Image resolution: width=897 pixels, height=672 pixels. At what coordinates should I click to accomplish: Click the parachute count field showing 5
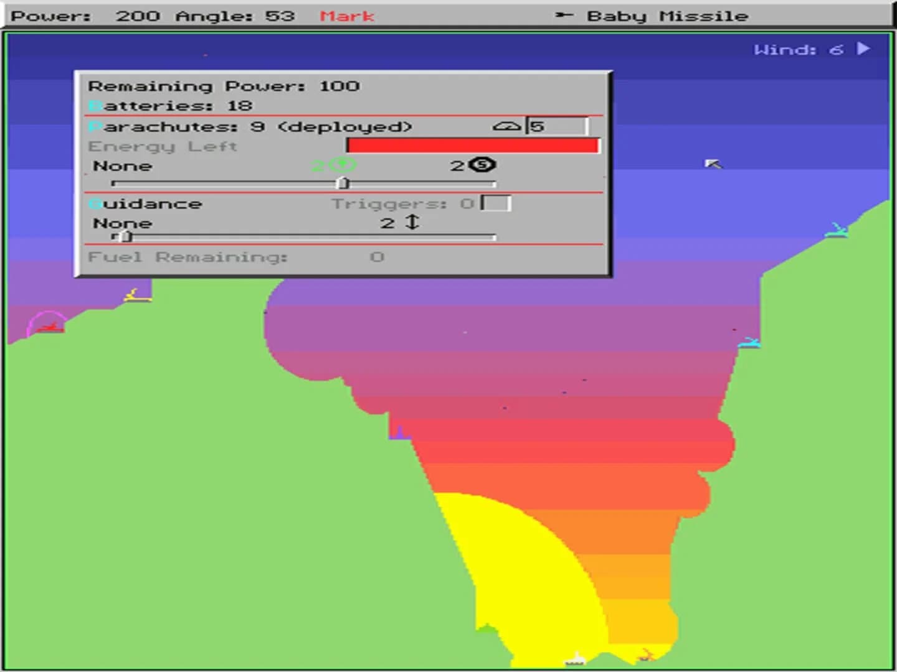point(554,125)
